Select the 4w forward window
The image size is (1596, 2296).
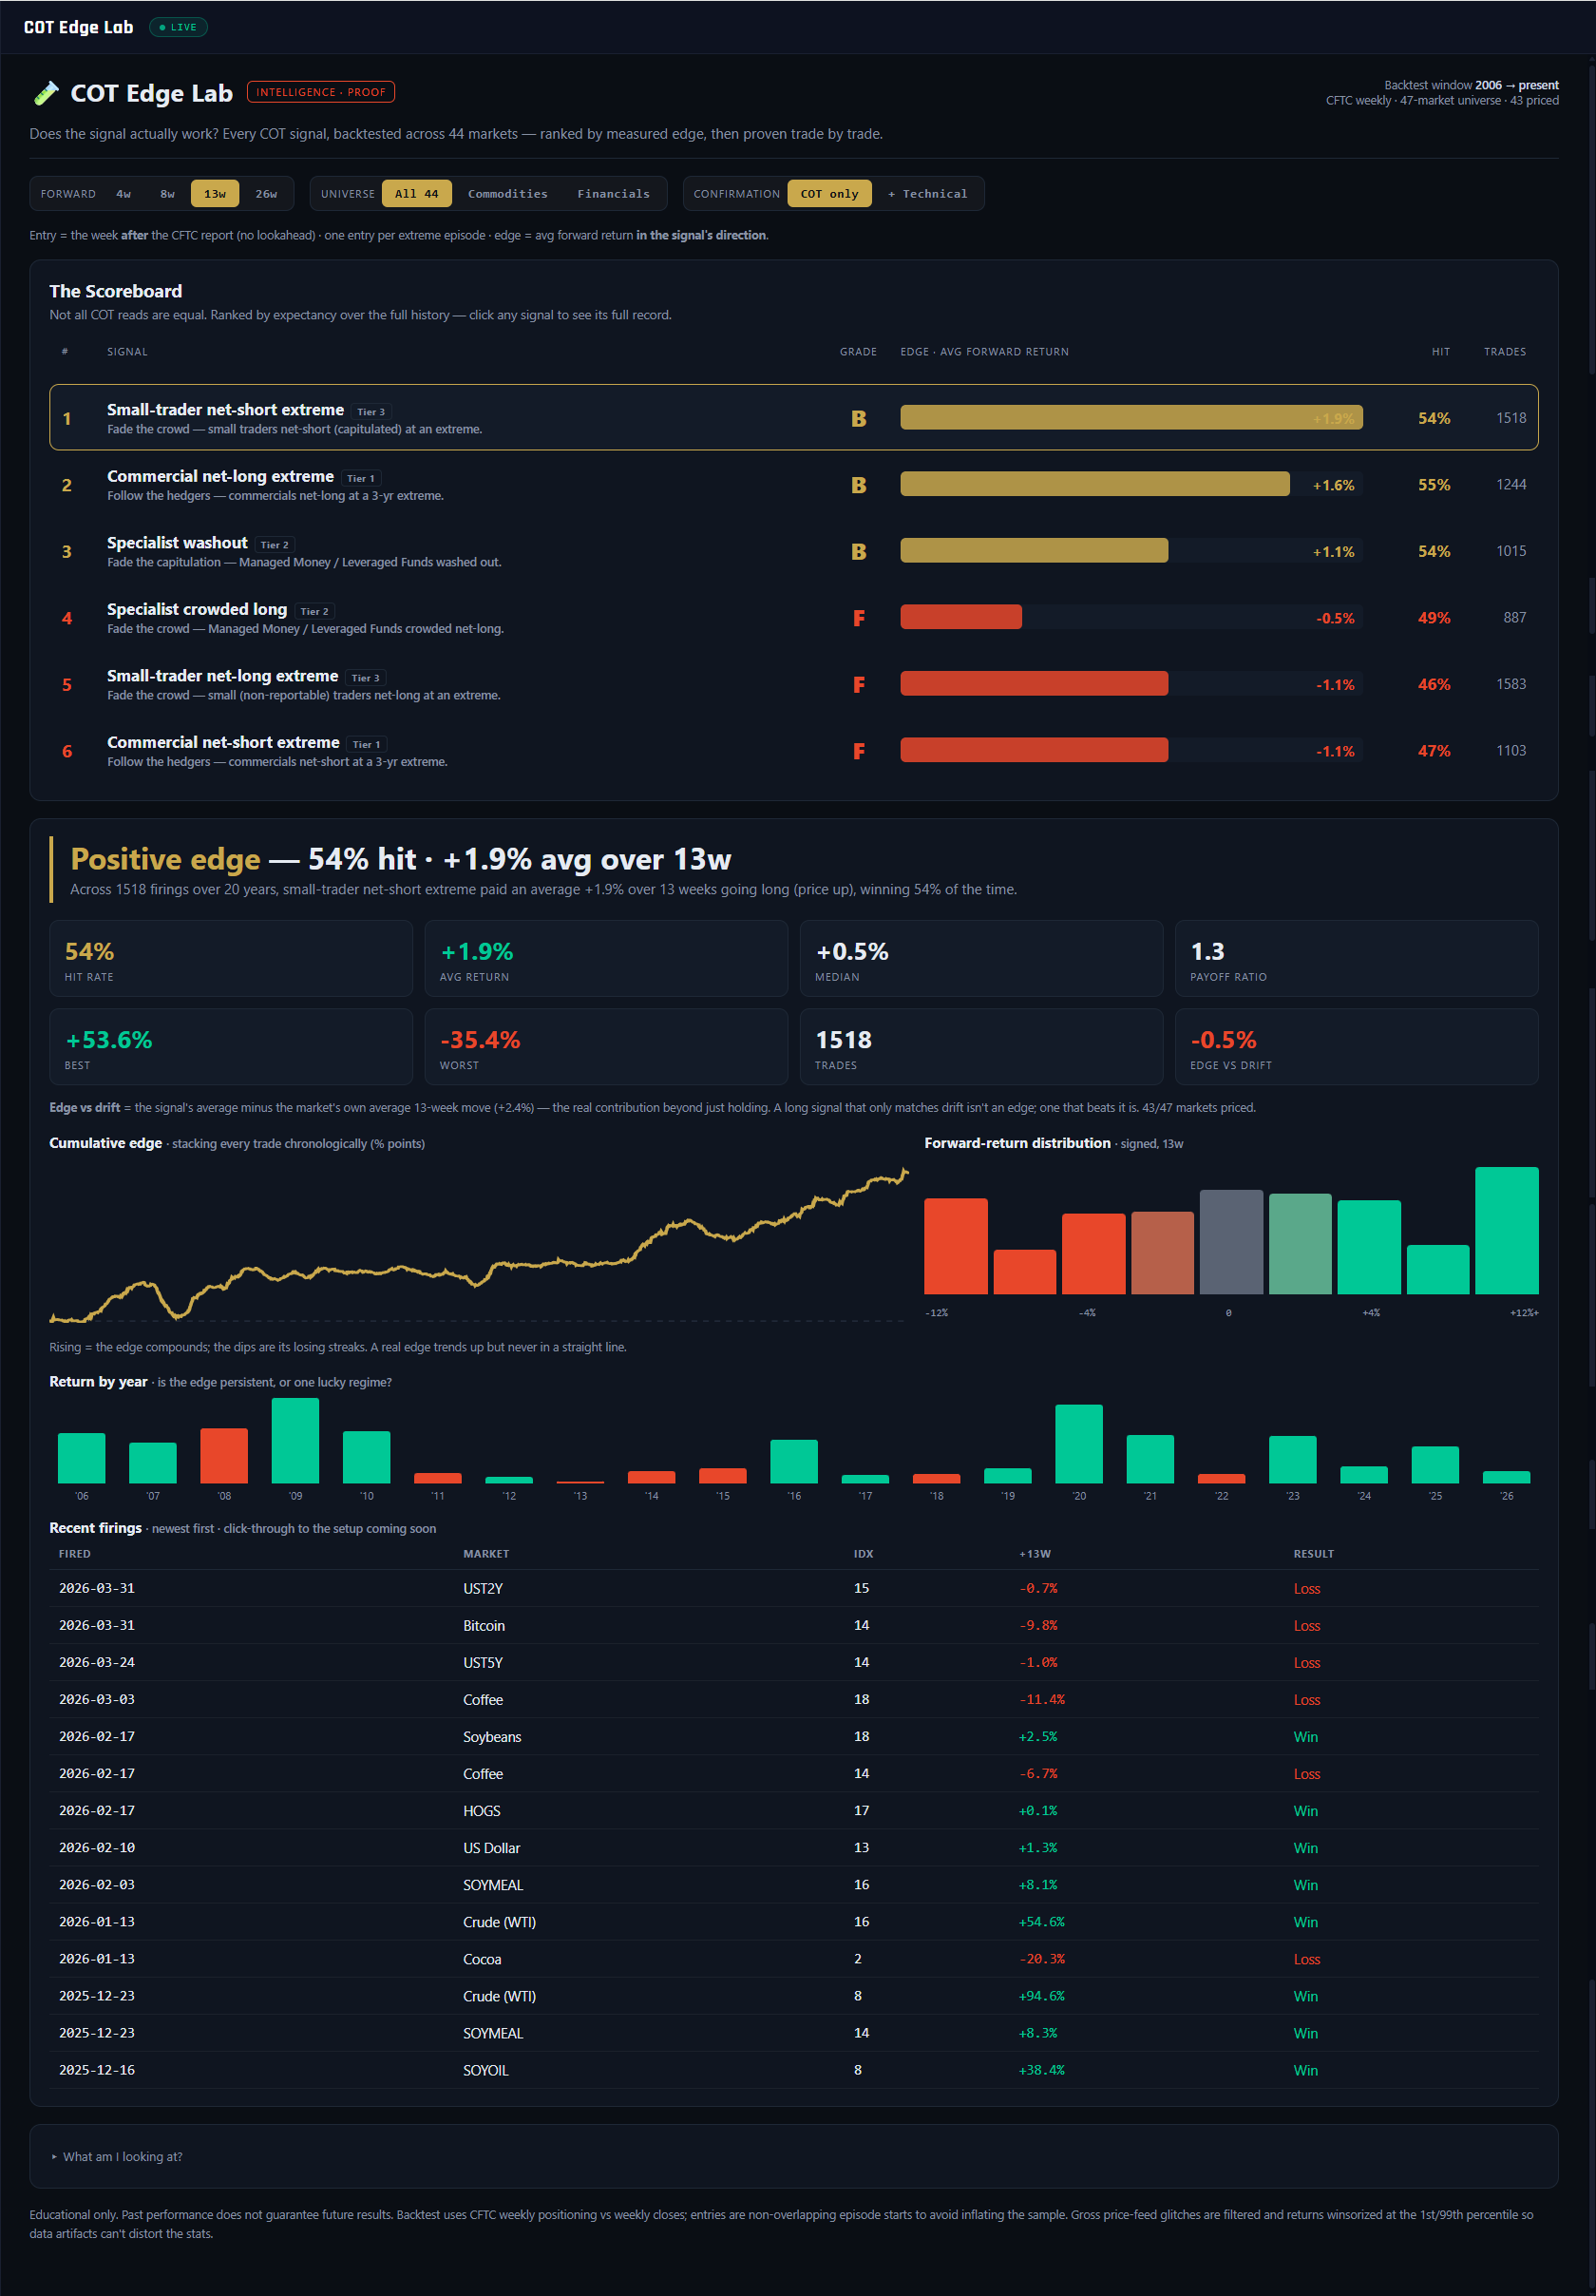(x=123, y=194)
